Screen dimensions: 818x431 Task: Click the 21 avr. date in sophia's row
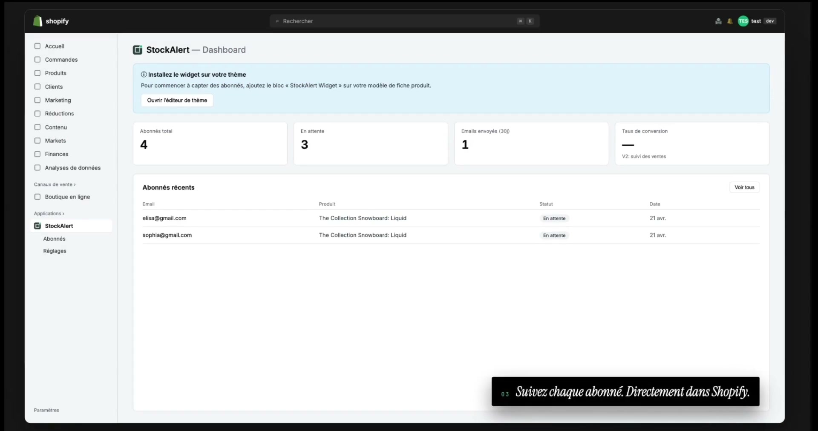click(658, 235)
